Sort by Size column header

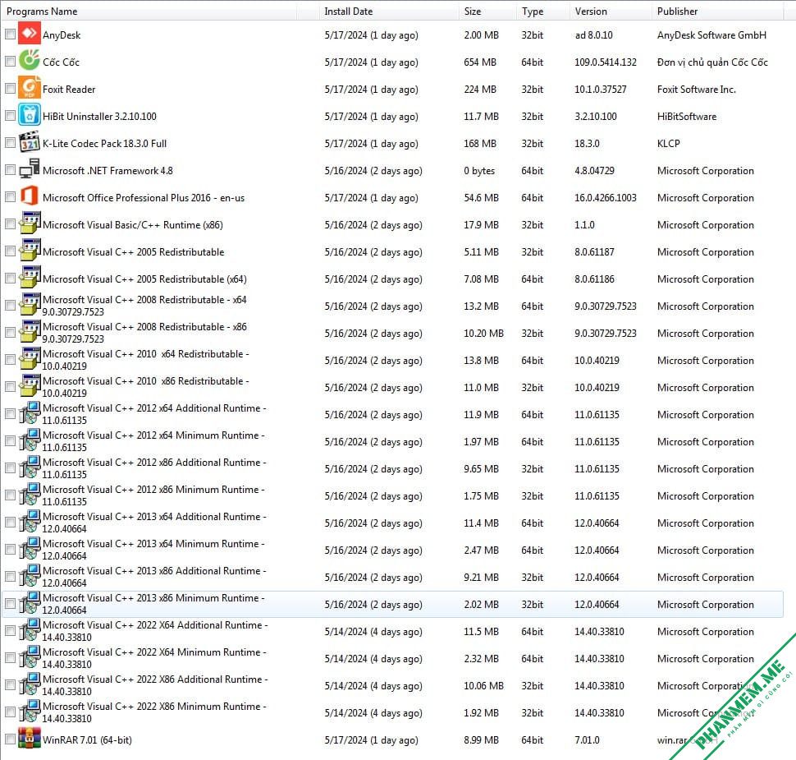click(x=487, y=12)
